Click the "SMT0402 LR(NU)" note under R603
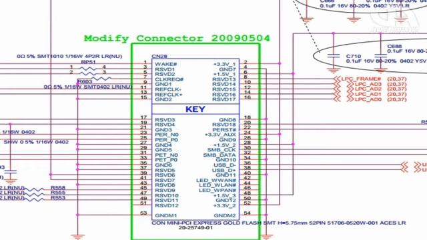Image resolution: width=427 pixels, height=240 pixels. click(x=108, y=87)
